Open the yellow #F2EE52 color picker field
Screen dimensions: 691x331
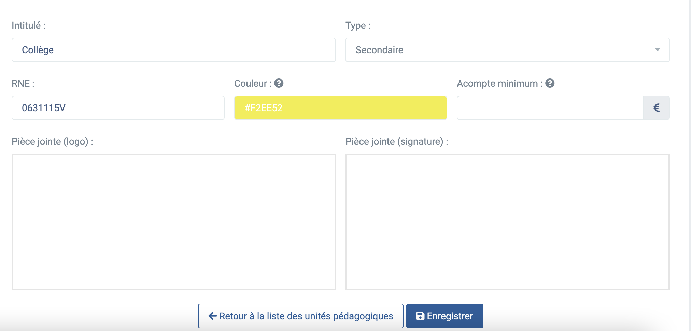coord(341,108)
